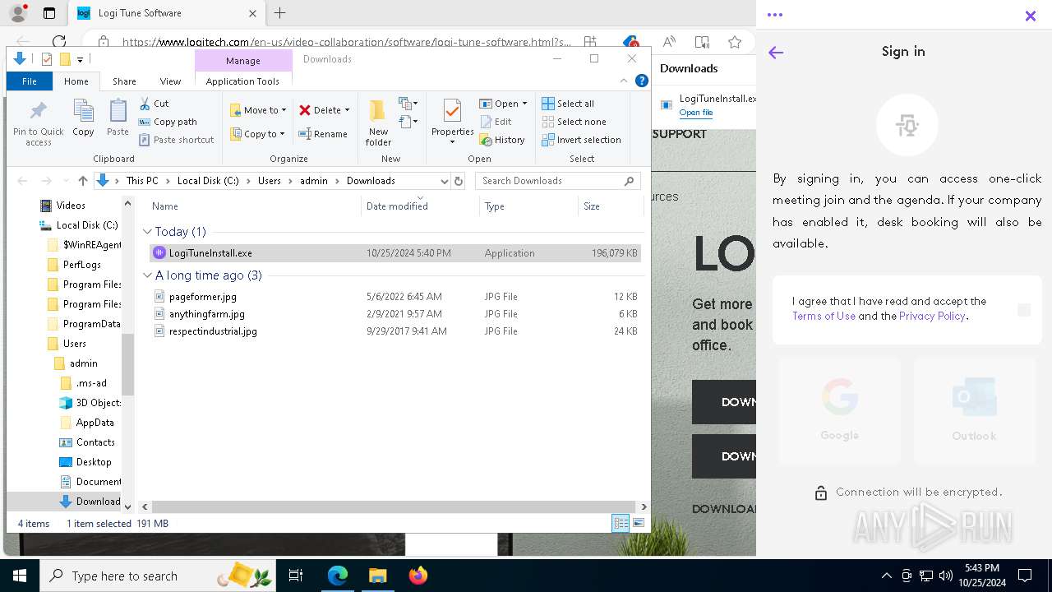Select PerfLogs folder in tree

click(82, 265)
